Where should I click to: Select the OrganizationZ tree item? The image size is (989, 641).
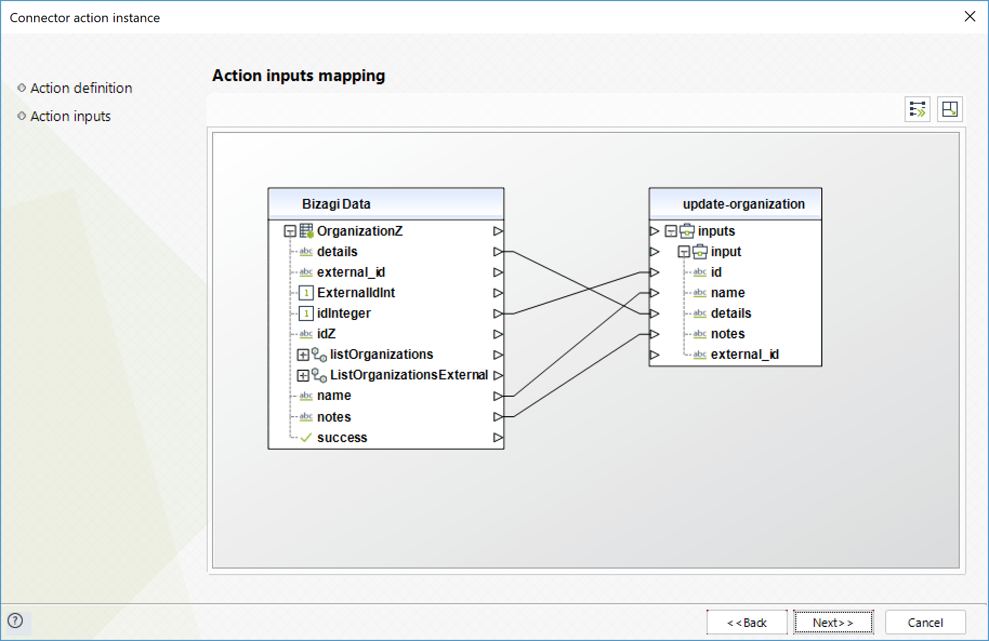(x=360, y=231)
